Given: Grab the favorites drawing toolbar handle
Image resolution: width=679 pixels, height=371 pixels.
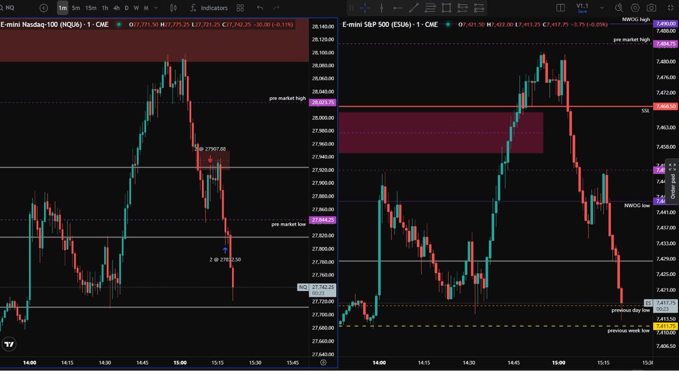Looking at the screenshot, I should [352, 8].
